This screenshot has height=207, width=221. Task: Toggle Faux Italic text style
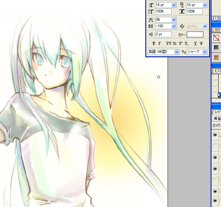click(x=159, y=43)
